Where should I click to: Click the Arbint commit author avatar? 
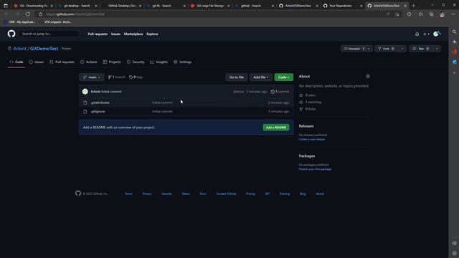click(x=85, y=92)
